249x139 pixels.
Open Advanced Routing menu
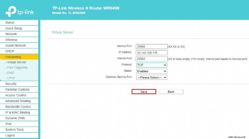point(19,101)
